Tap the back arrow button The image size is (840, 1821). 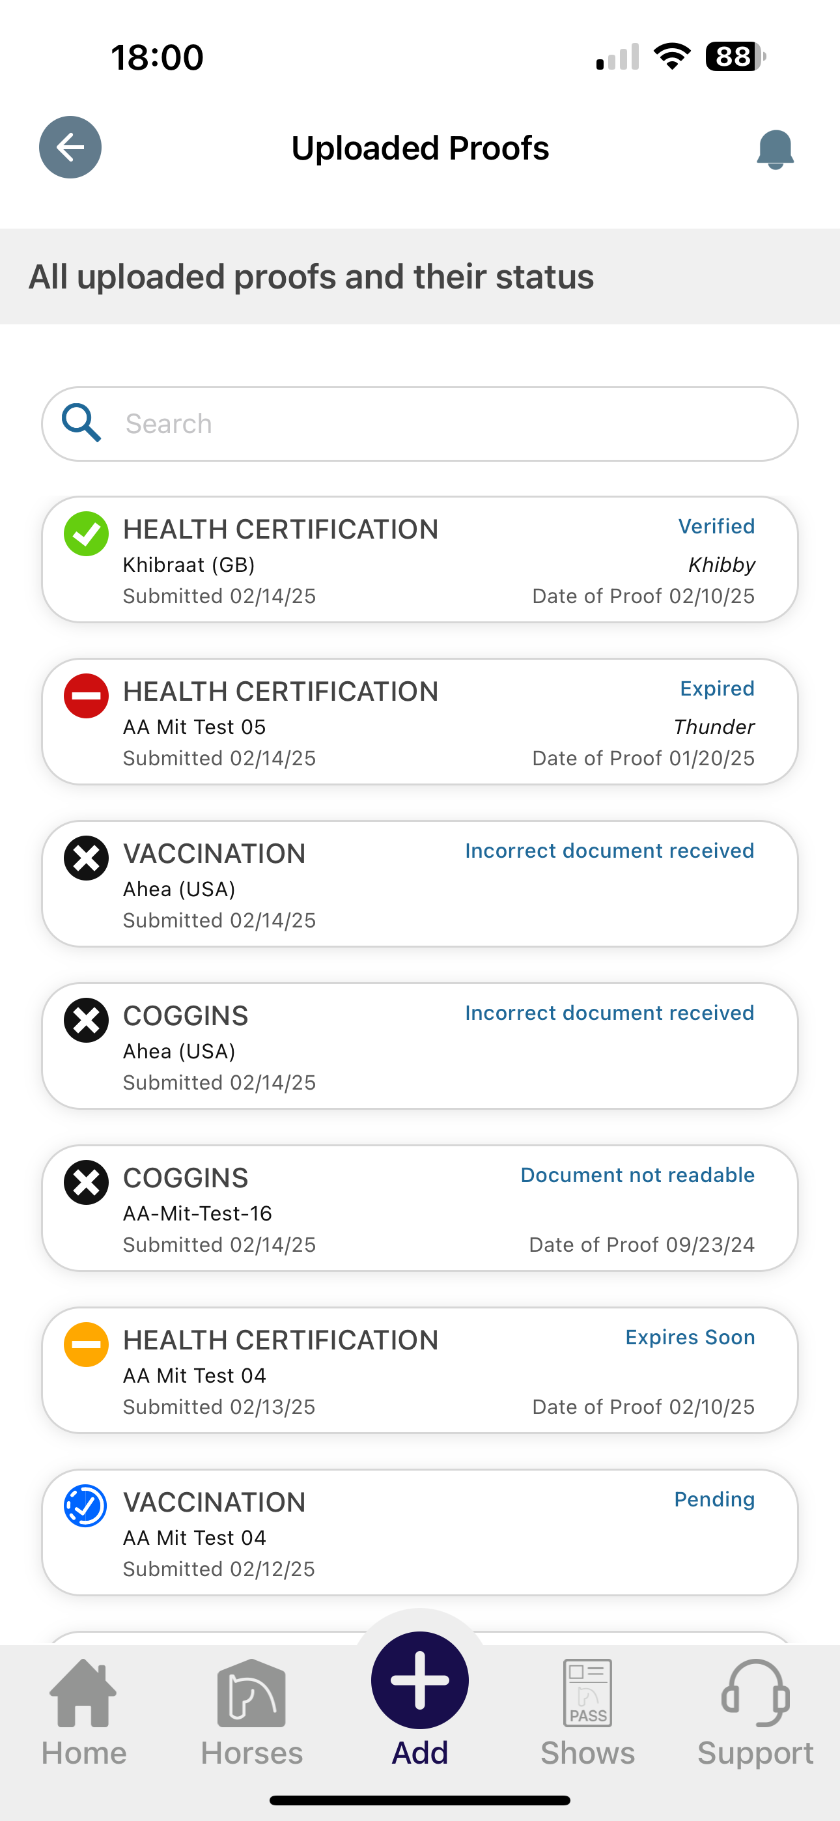click(x=70, y=147)
